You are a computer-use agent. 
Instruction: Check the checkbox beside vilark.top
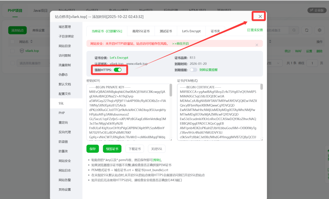[x=12, y=51]
